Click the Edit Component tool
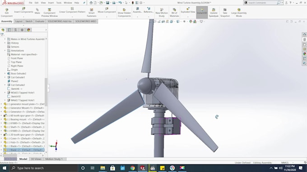This screenshot has height=172, width=307. pyautogui.click(x=7, y=13)
